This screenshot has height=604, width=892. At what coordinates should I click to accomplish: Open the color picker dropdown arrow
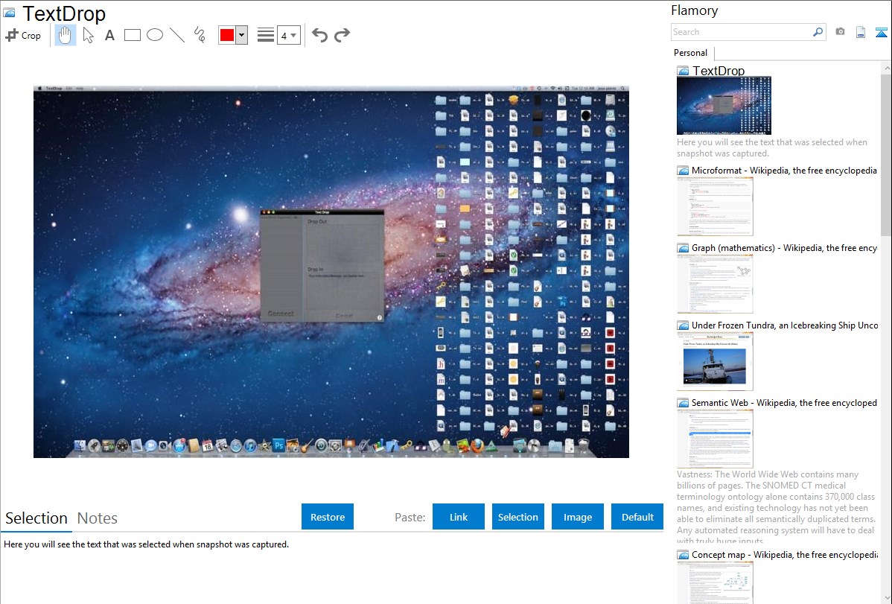(x=241, y=35)
